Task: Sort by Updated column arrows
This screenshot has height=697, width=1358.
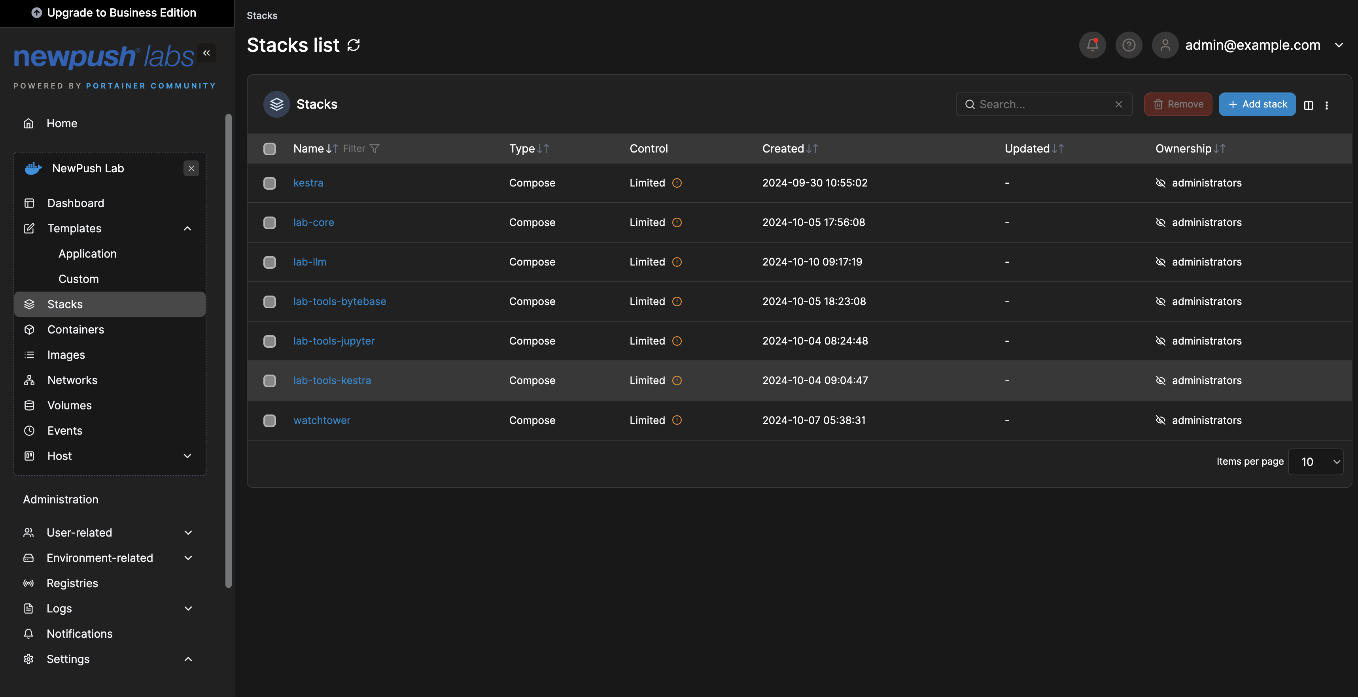Action: [1057, 149]
